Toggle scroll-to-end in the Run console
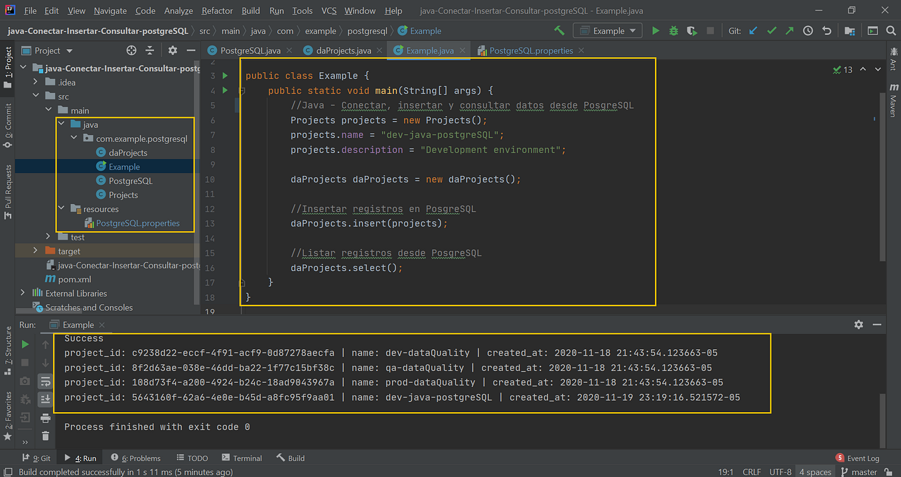 pyautogui.click(x=44, y=399)
